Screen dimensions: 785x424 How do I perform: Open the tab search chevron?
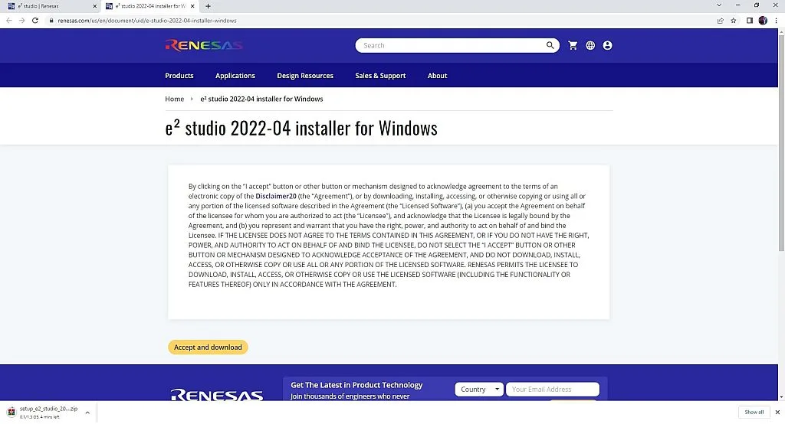coord(719,5)
